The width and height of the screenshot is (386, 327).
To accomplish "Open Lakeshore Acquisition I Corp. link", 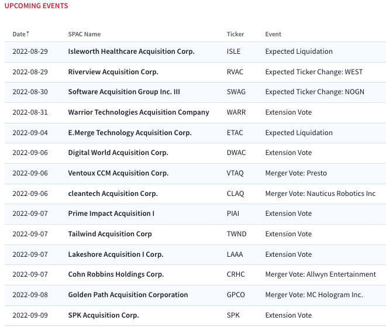I will pos(116,254).
